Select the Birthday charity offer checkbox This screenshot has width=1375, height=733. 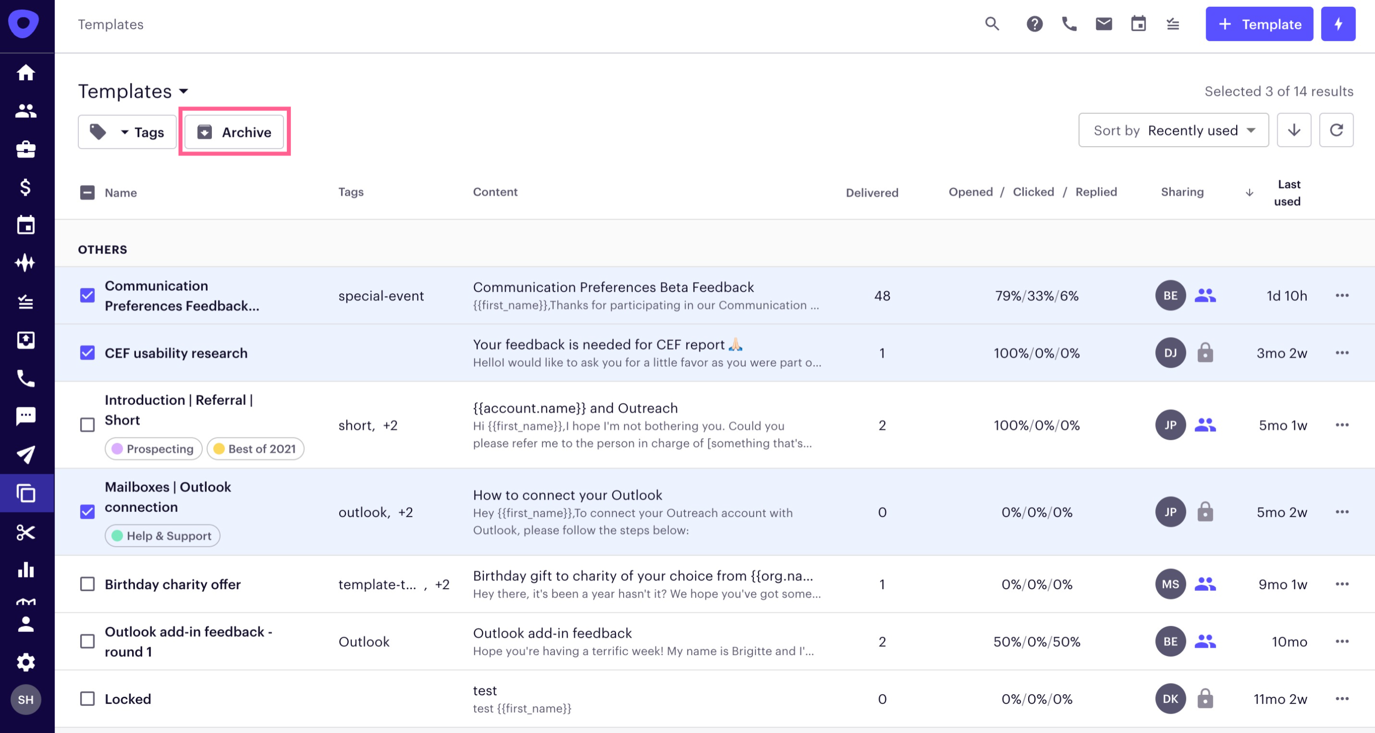(88, 584)
